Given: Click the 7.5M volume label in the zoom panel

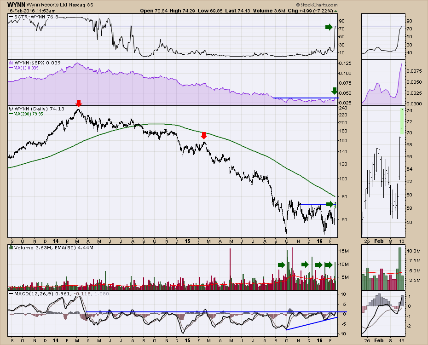Looking at the screenshot, I should point(415,261).
